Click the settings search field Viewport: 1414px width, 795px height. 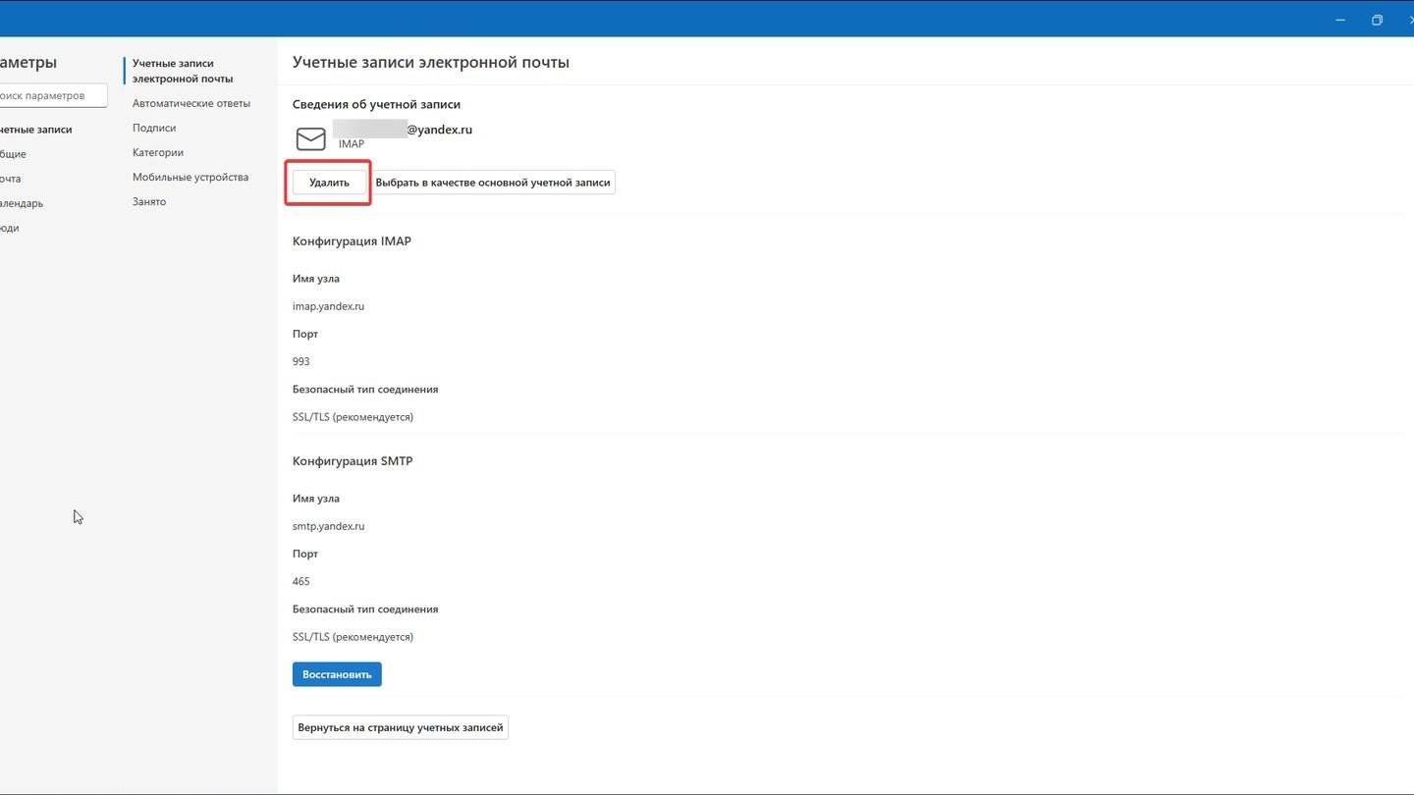(x=53, y=95)
